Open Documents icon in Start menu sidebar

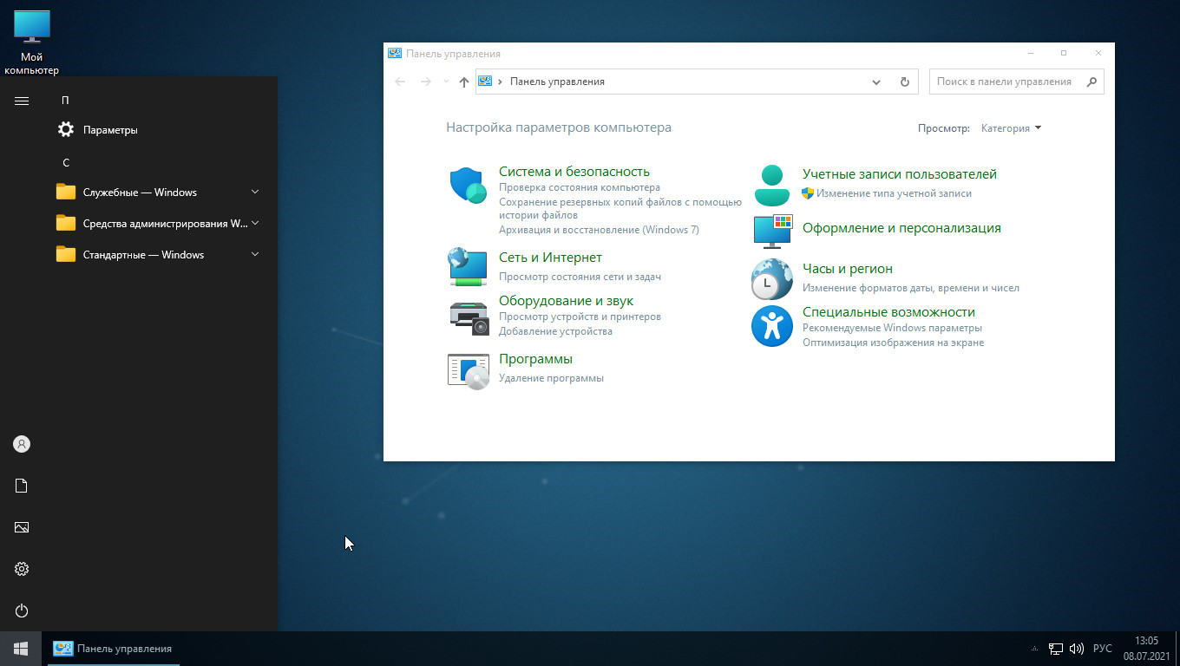pos(22,486)
